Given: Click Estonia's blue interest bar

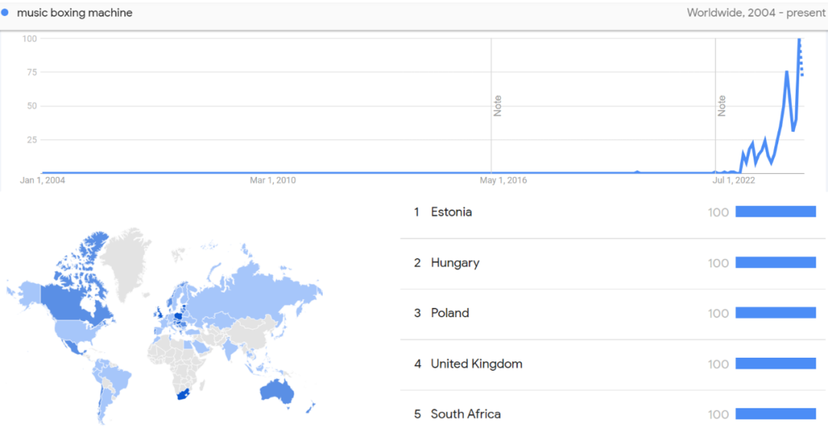Looking at the screenshot, I should click(x=775, y=212).
